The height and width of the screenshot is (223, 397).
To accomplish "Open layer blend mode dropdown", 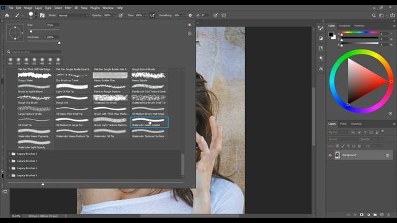I will pos(344,139).
